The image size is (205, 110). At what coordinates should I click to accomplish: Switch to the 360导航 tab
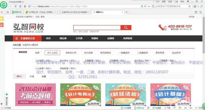point(40,12)
